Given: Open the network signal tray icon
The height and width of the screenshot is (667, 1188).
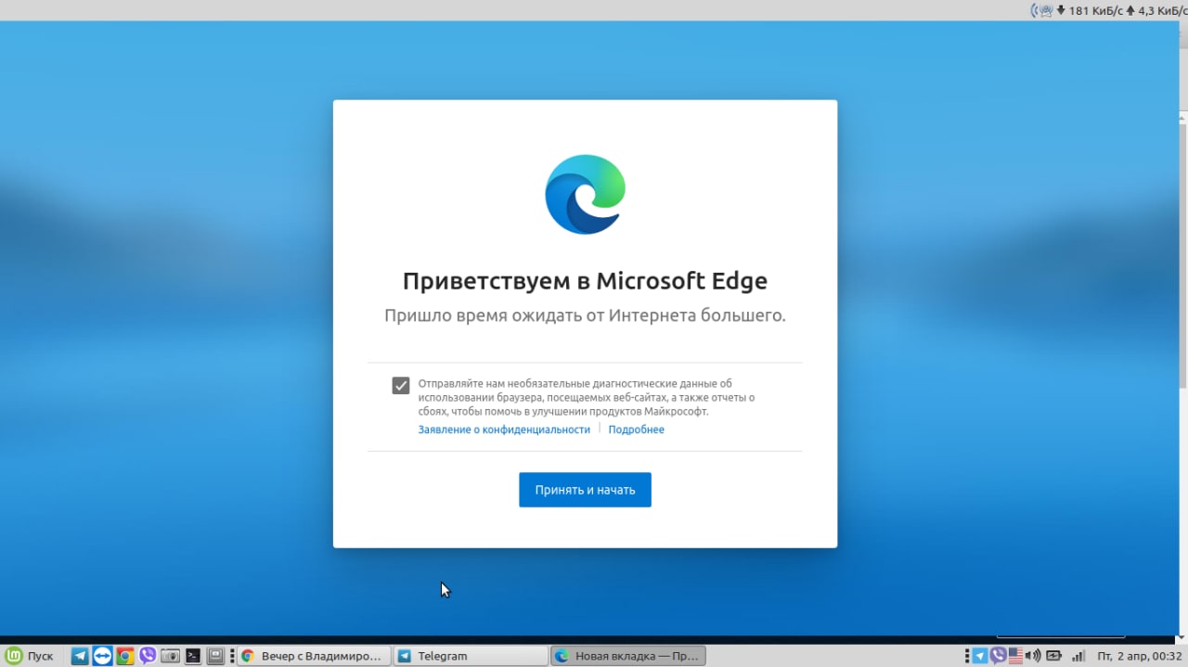Looking at the screenshot, I should click(x=1078, y=656).
